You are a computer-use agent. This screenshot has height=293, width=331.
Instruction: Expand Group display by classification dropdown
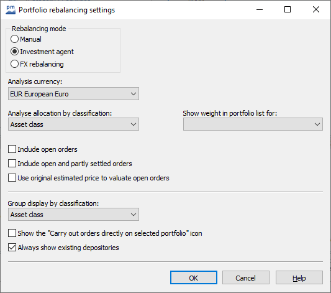(73, 215)
